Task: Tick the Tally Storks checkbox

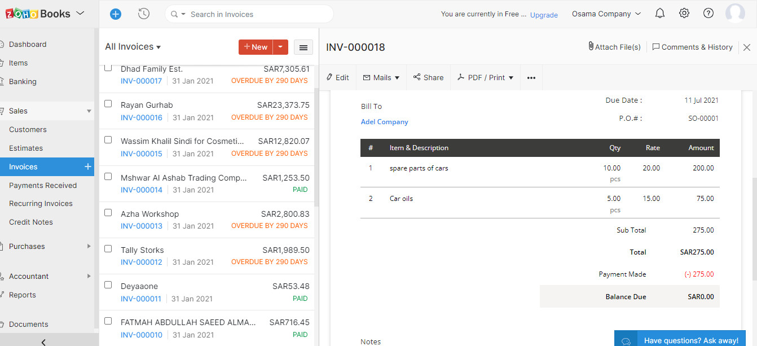Action: click(x=108, y=249)
